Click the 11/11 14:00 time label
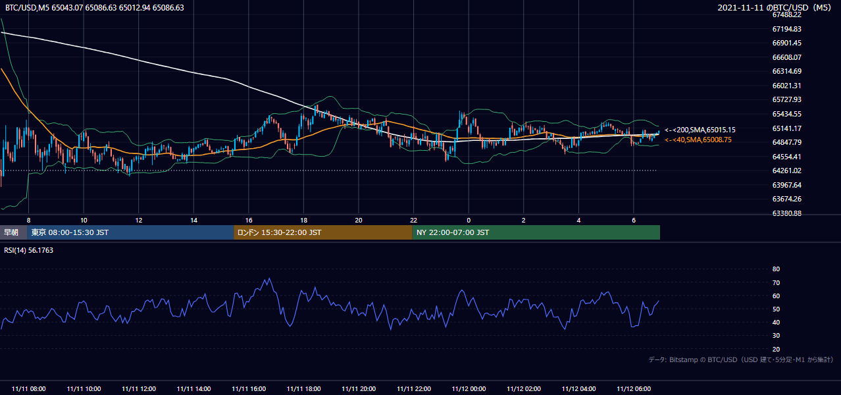 193,389
